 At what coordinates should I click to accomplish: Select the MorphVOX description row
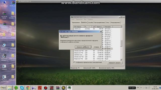tap(108, 45)
